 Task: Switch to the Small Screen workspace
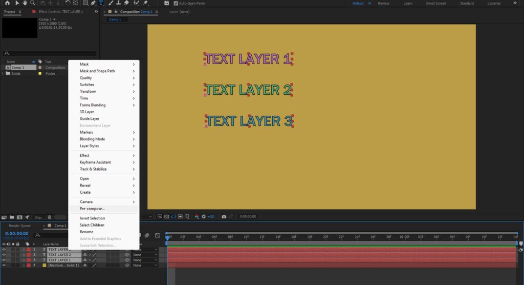(436, 4)
